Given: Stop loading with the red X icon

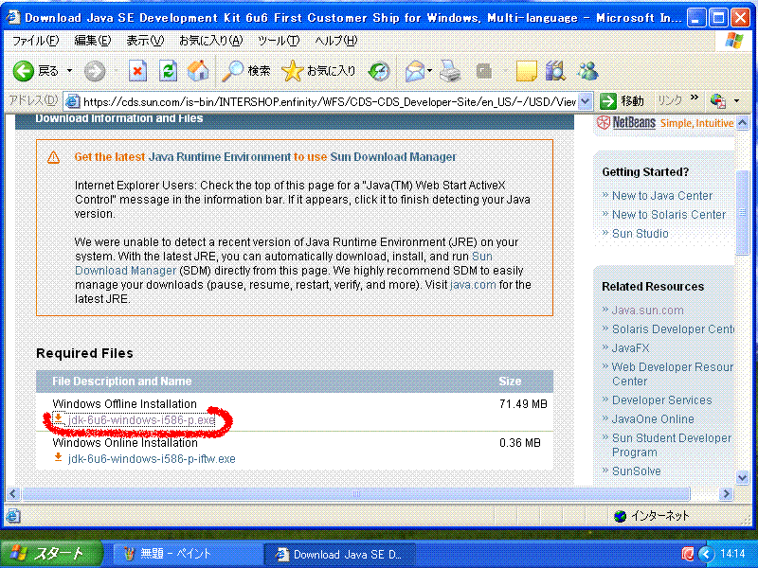Looking at the screenshot, I should (137, 72).
